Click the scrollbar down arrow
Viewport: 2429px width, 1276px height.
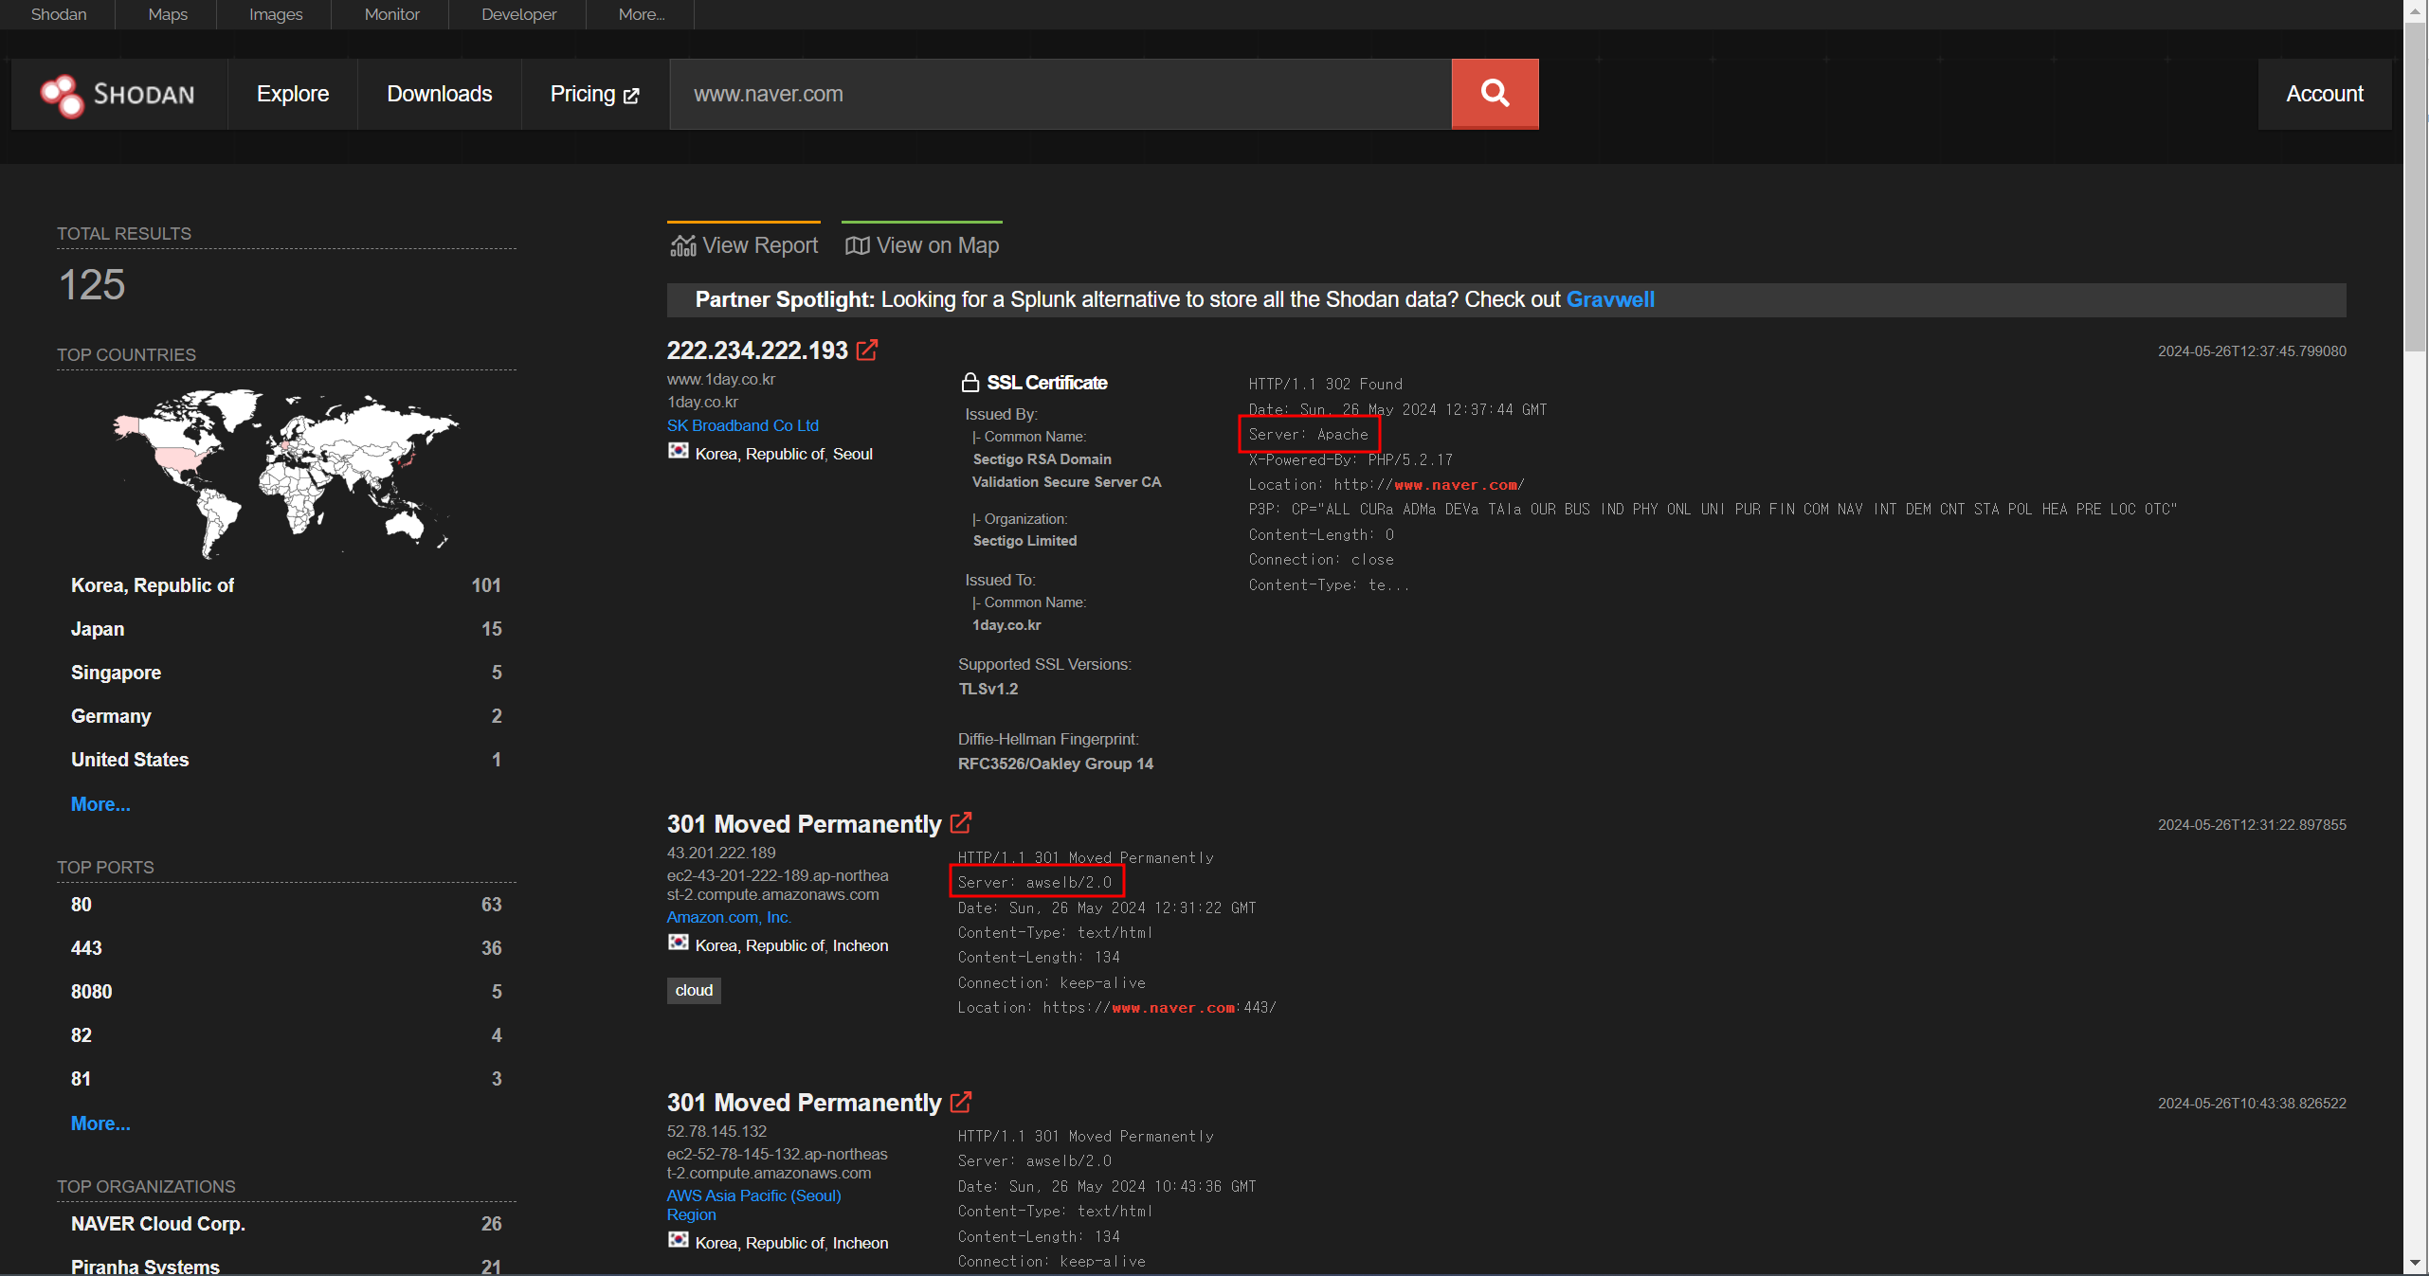coord(2415,1263)
